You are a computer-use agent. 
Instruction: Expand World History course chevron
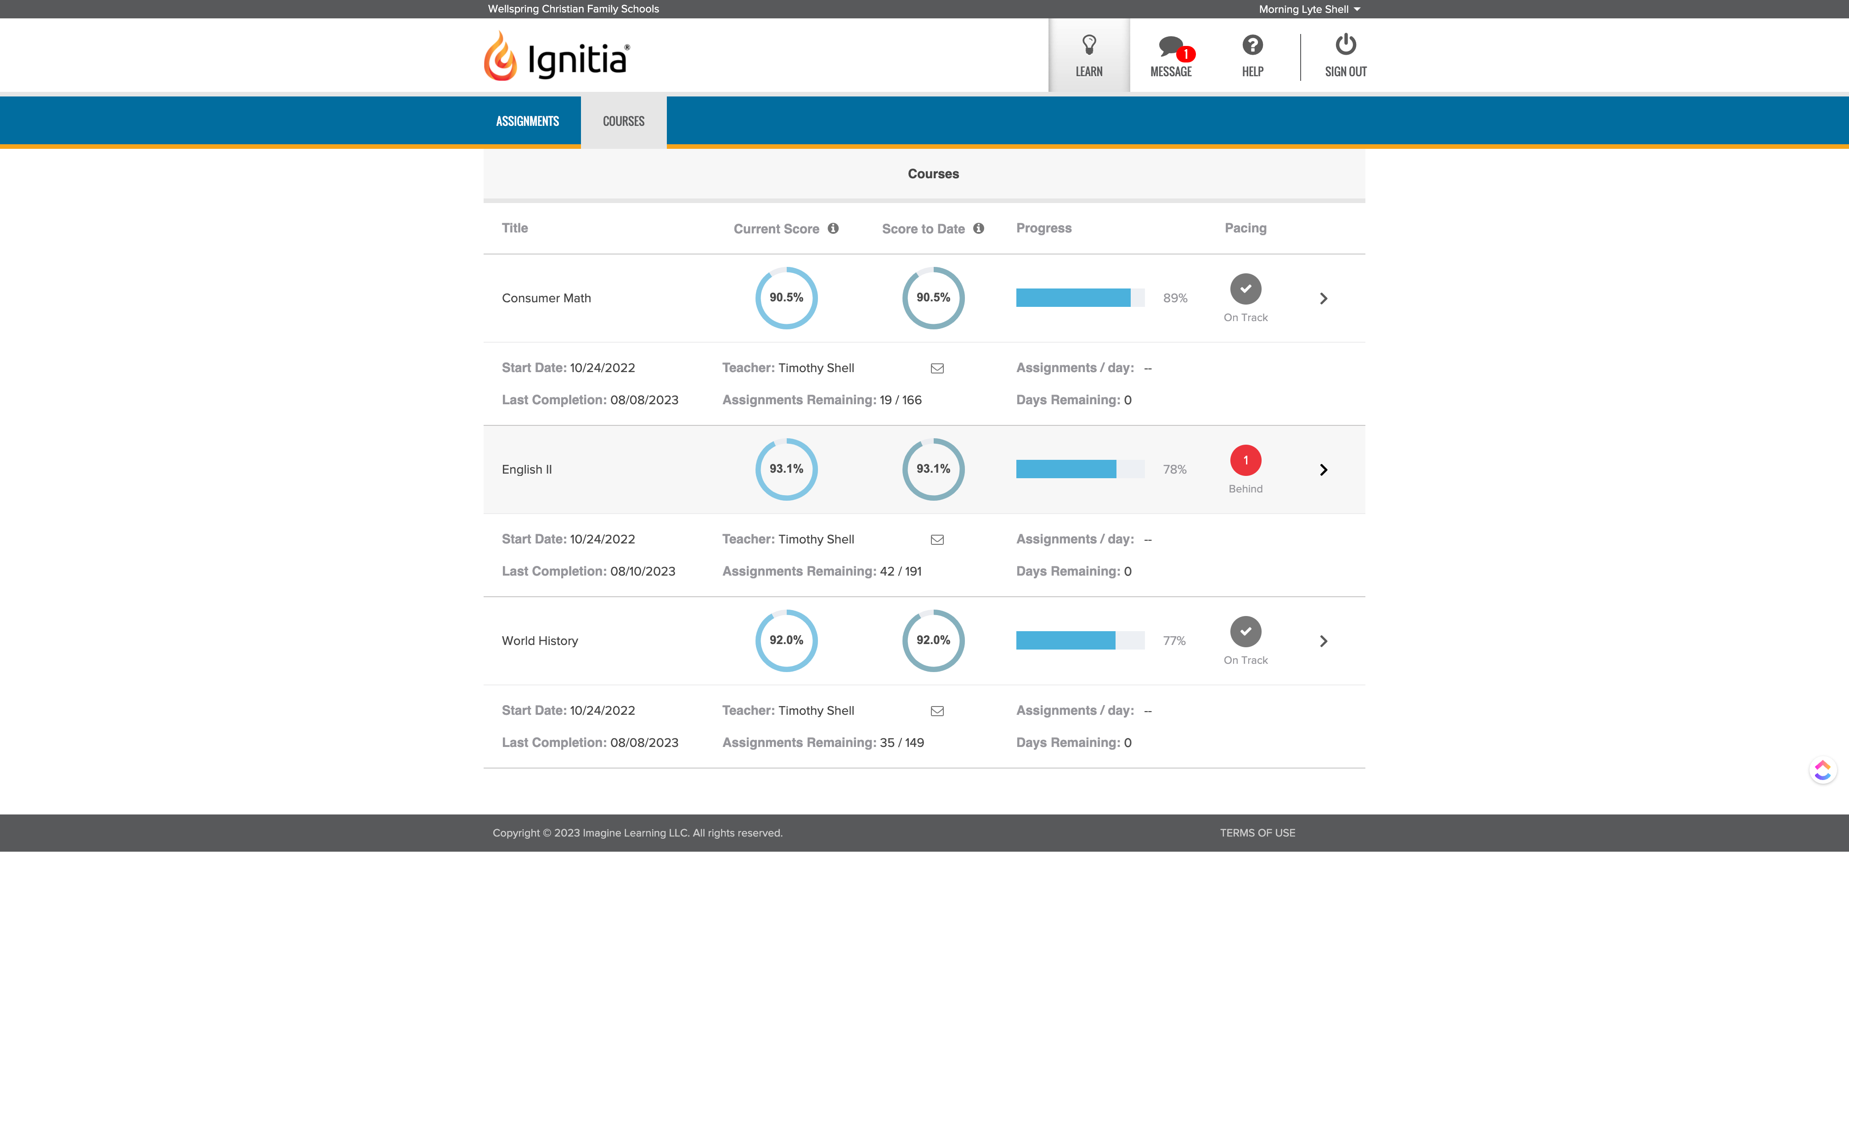pos(1324,641)
